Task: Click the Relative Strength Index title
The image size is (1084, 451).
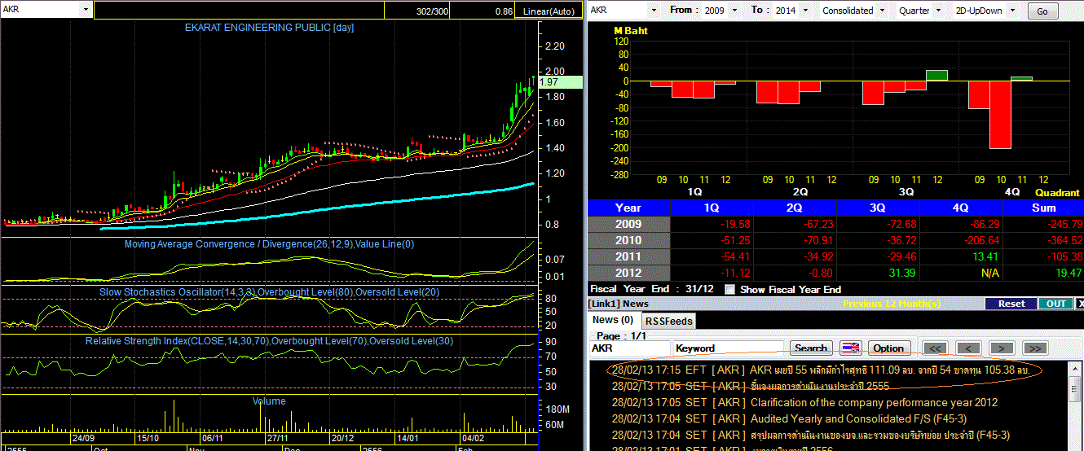Action: (269, 340)
